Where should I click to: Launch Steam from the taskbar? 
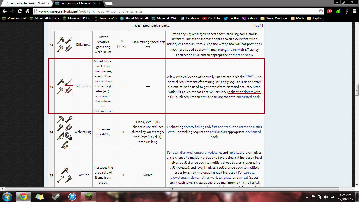[56, 196]
